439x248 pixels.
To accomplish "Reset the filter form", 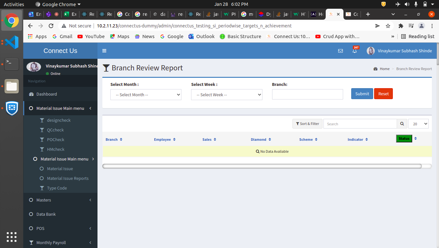I will (x=383, y=94).
